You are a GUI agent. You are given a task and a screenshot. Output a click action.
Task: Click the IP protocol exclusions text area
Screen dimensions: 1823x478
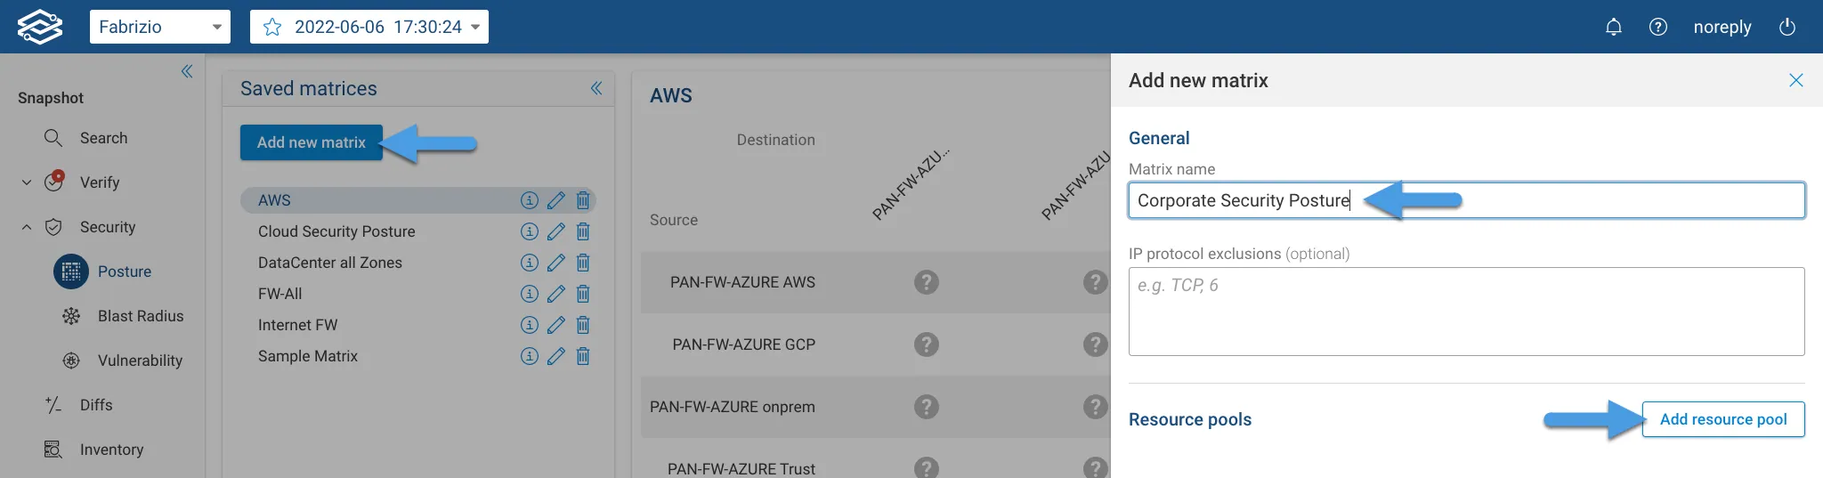pos(1467,312)
